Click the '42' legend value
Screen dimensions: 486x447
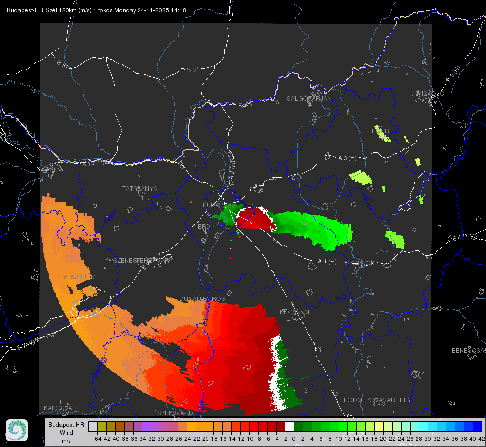[482, 439]
